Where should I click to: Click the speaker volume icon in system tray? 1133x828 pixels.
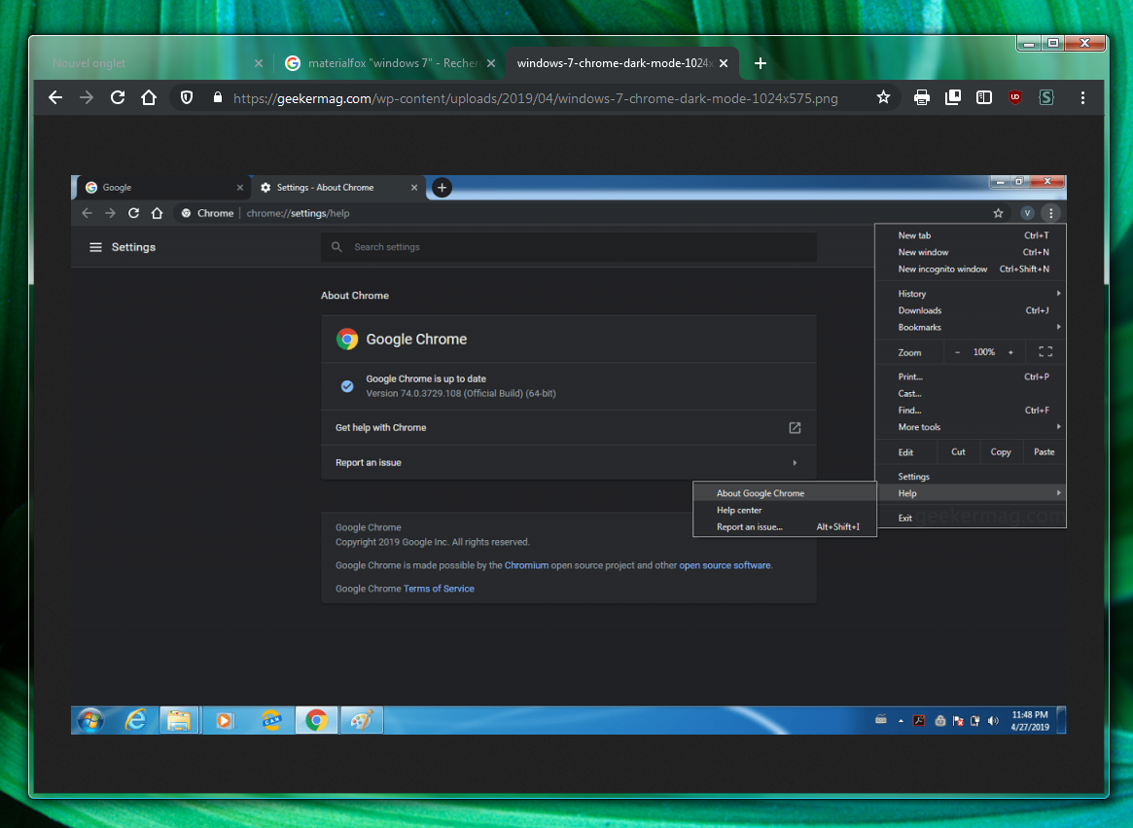click(994, 721)
